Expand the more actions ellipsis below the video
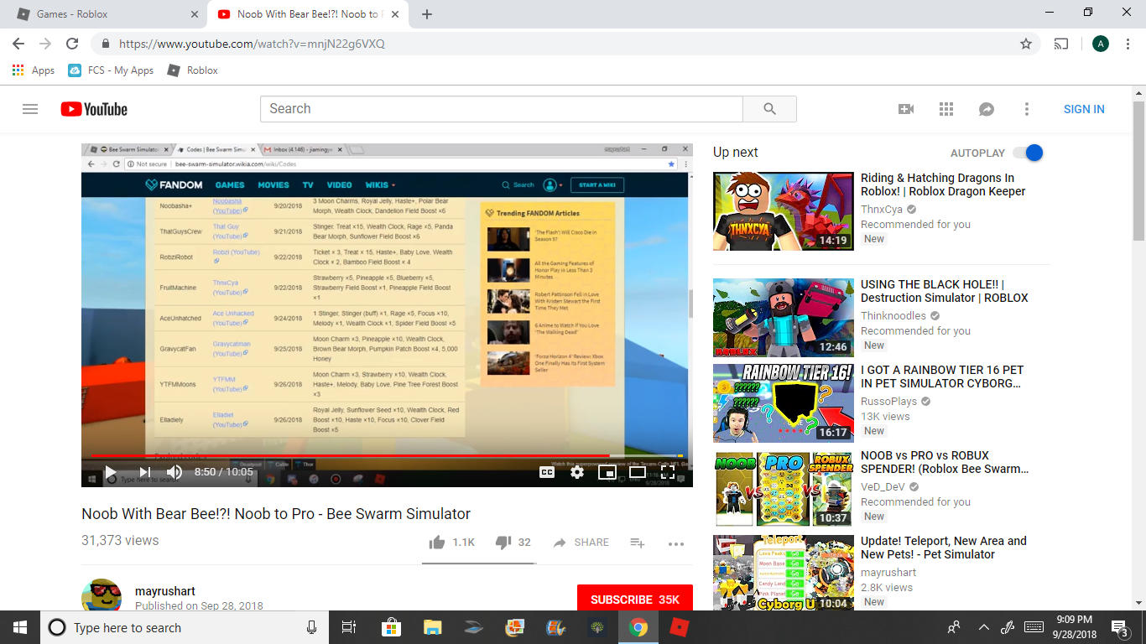Image resolution: width=1146 pixels, height=644 pixels. (x=676, y=543)
